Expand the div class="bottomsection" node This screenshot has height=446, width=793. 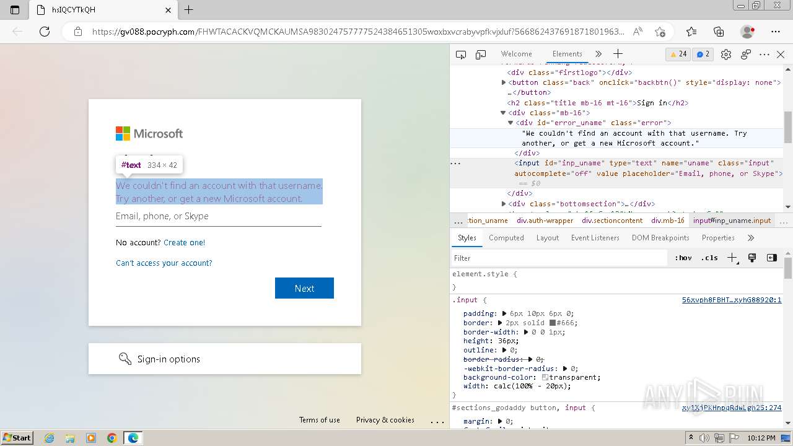click(504, 204)
